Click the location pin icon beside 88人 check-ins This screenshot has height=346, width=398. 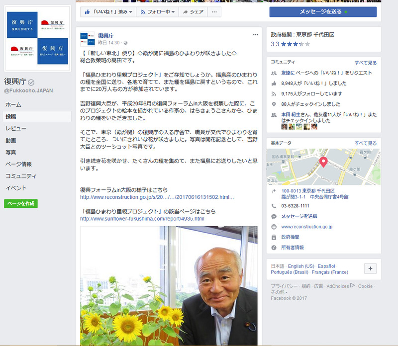(x=274, y=104)
